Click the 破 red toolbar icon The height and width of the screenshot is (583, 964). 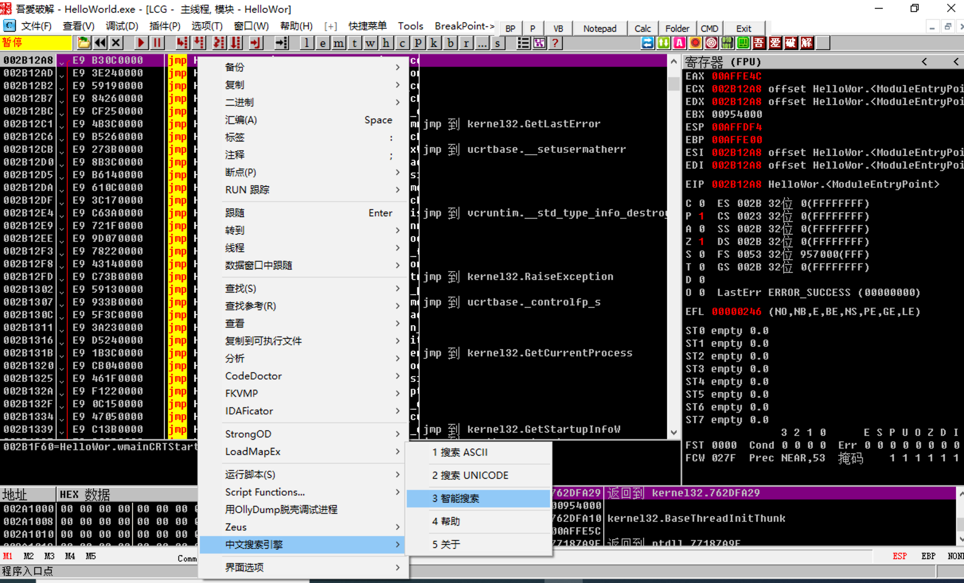tap(791, 43)
